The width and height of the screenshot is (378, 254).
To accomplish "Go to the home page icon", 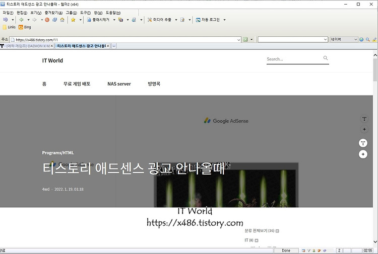I will click(62, 20).
